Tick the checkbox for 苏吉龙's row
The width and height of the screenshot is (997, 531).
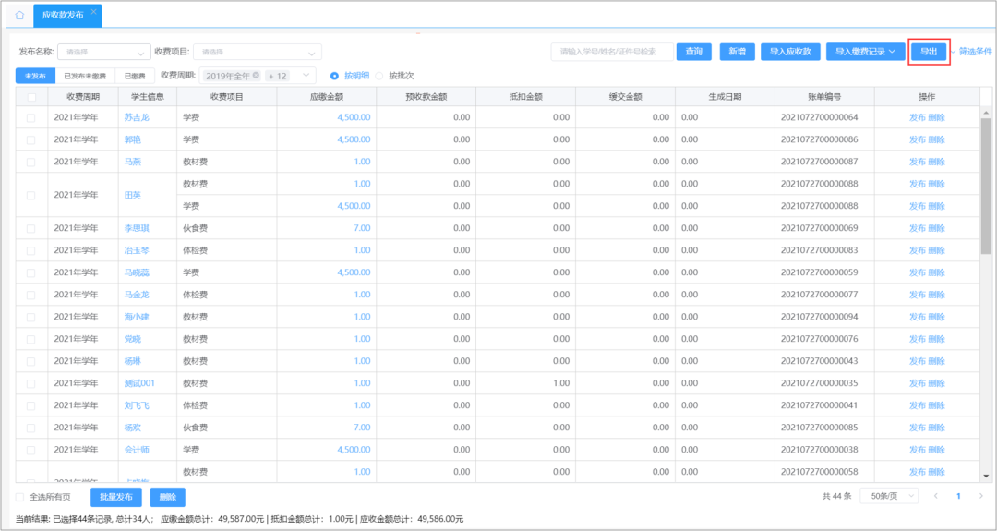(31, 117)
